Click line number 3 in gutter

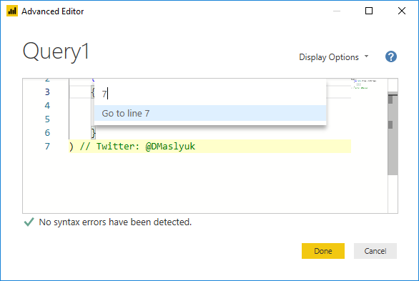pos(47,92)
